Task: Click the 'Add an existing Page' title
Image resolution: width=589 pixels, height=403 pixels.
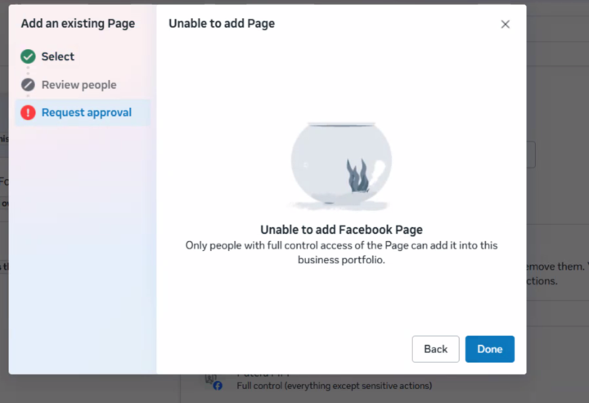Action: tap(78, 24)
